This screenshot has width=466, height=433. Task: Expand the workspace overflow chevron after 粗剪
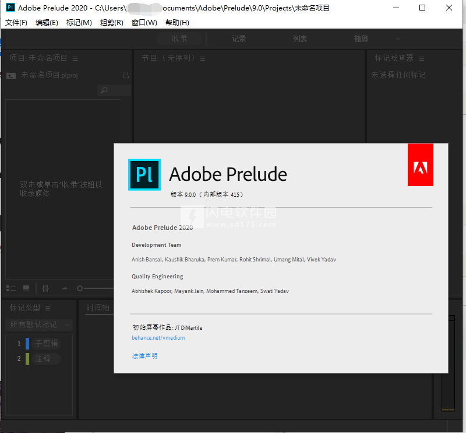398,39
